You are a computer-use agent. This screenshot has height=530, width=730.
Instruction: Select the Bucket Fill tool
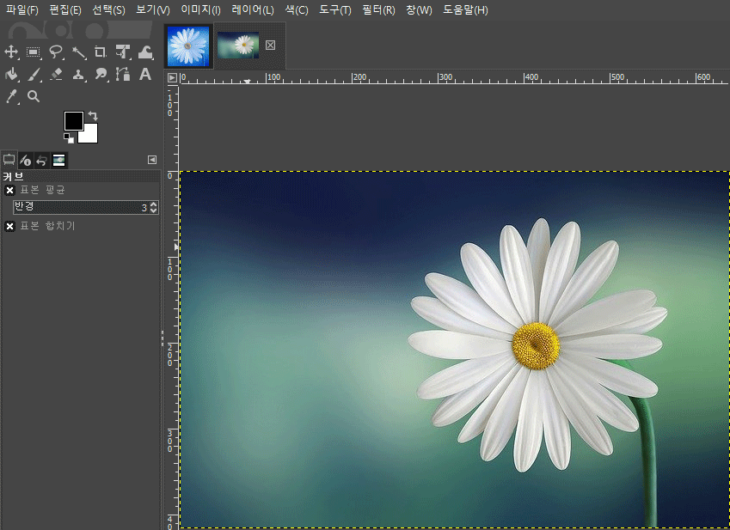(12, 75)
